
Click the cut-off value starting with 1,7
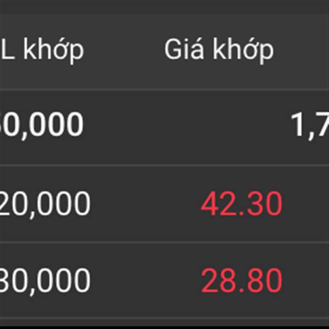coord(310,126)
